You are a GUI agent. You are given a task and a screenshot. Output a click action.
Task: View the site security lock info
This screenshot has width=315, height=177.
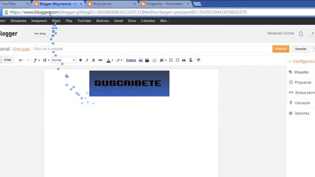coord(6,12)
